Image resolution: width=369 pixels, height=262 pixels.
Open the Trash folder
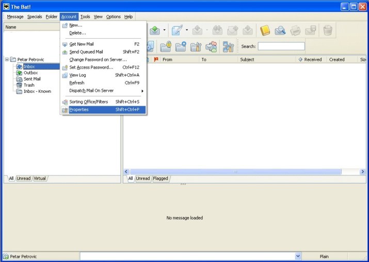point(29,85)
